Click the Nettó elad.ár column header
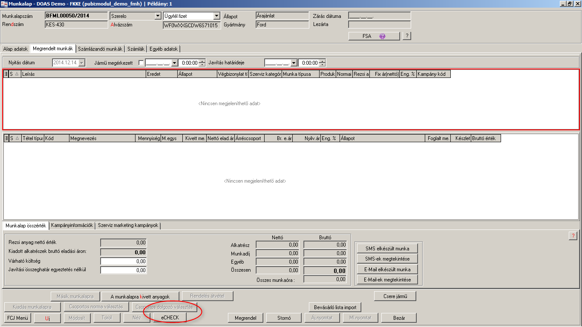 220,138
